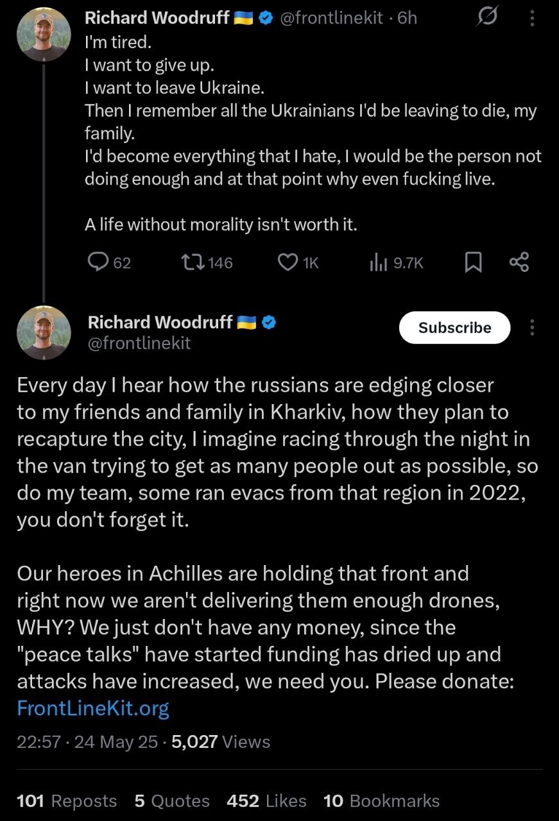Click the Grok circle-slash icon

click(488, 19)
